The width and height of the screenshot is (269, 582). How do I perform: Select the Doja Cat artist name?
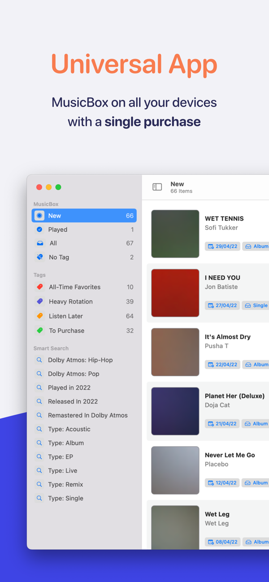click(217, 405)
